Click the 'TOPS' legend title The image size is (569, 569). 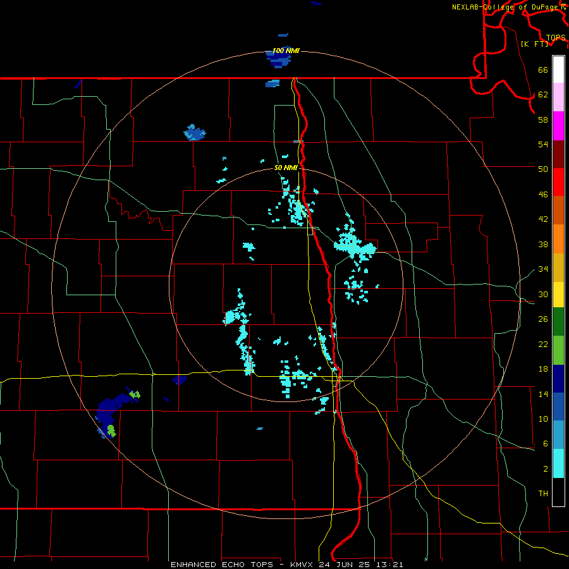(x=556, y=38)
